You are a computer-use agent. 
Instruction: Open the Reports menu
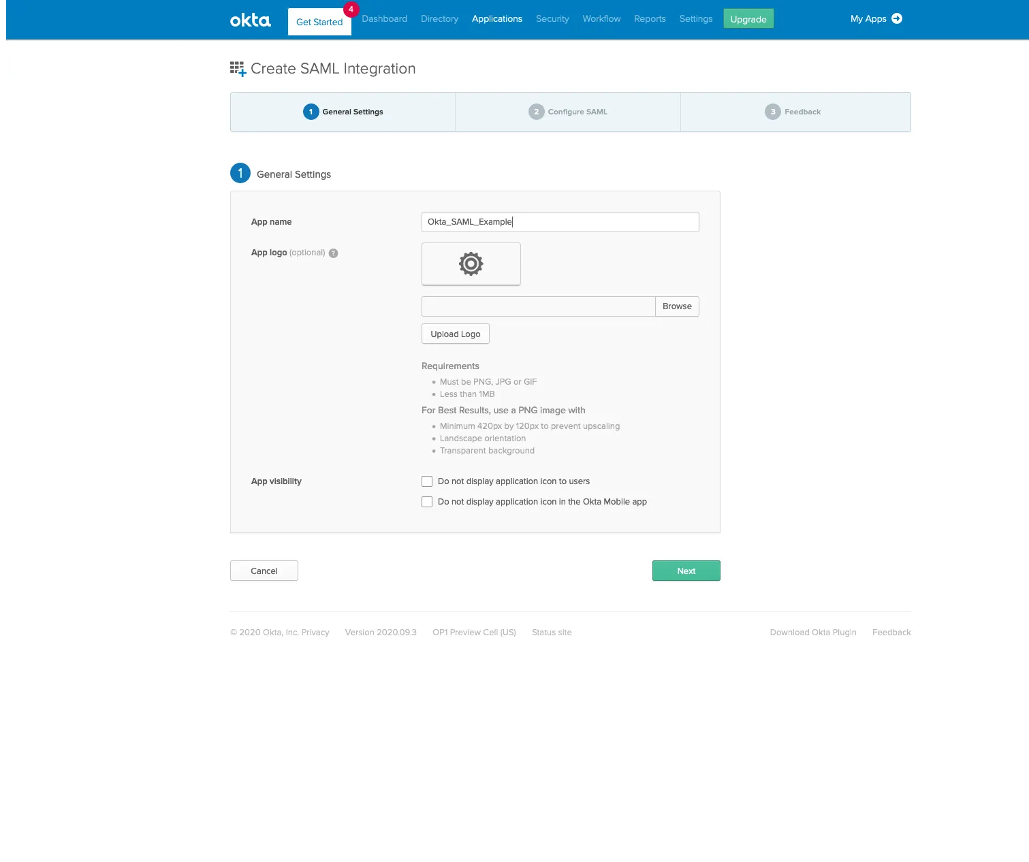tap(649, 18)
